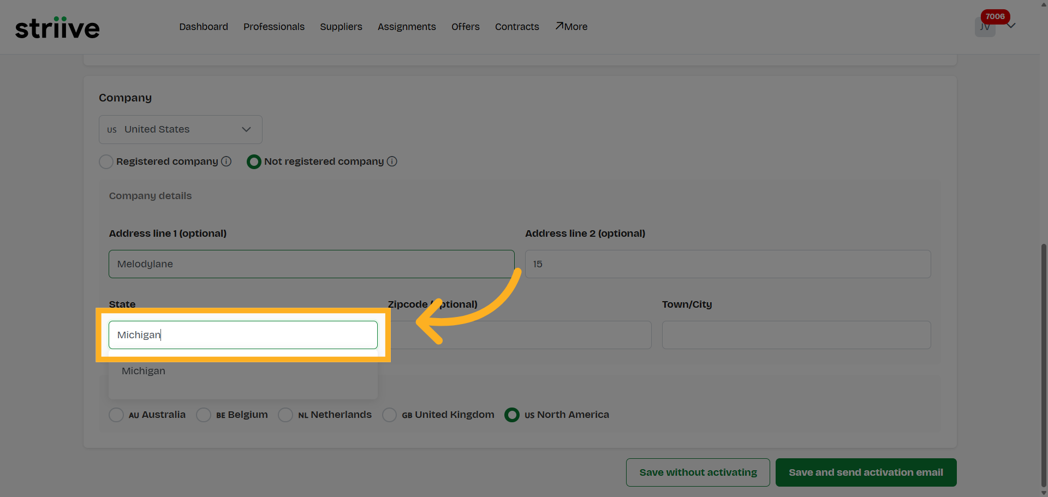Click info icon beside Registered company
The height and width of the screenshot is (497, 1048).
tap(226, 161)
